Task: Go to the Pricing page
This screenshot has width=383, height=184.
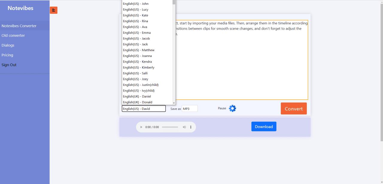Action: point(7,55)
